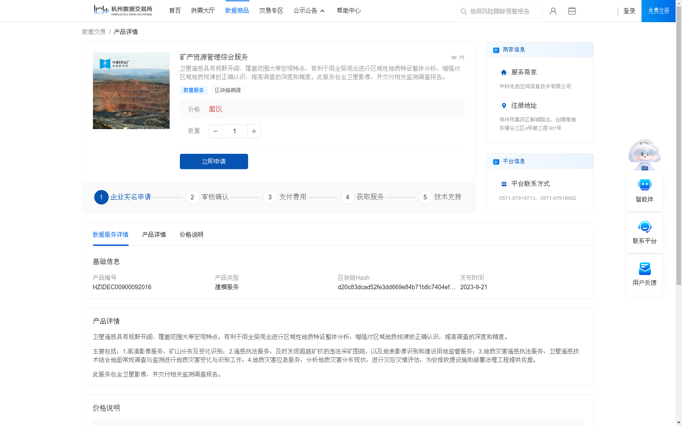Switch to 产品详情 tab
This screenshot has height=426, width=682.
pyautogui.click(x=154, y=235)
